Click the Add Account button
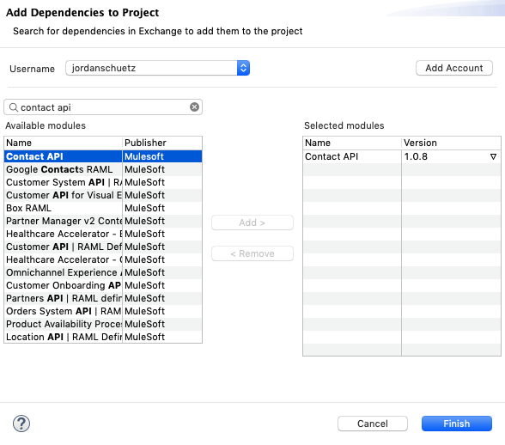The image size is (505, 445). pyautogui.click(x=453, y=68)
